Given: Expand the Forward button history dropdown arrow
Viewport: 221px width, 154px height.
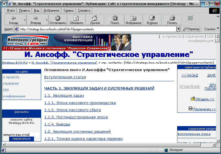Looking at the screenshot, I should [47, 20].
